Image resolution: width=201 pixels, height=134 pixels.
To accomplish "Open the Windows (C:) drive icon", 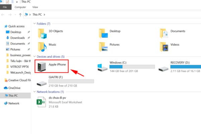I will [x=102, y=68].
